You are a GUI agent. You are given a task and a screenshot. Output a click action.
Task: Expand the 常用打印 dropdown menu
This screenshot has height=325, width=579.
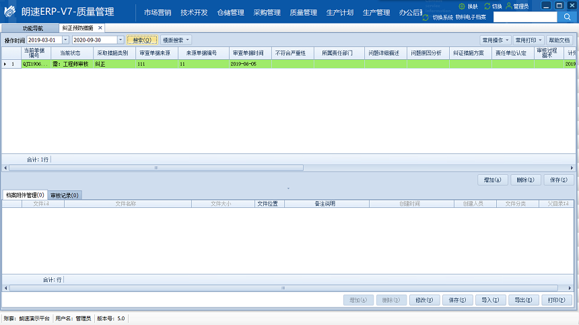click(x=529, y=40)
